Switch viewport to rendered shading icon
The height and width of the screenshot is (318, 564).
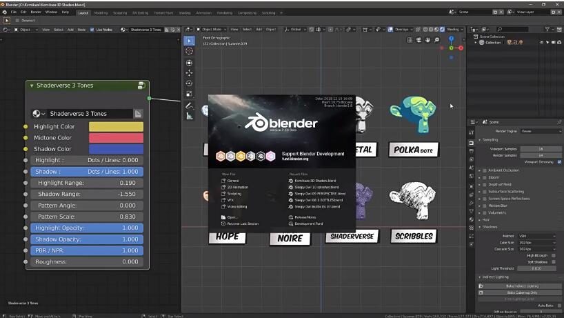click(x=442, y=30)
